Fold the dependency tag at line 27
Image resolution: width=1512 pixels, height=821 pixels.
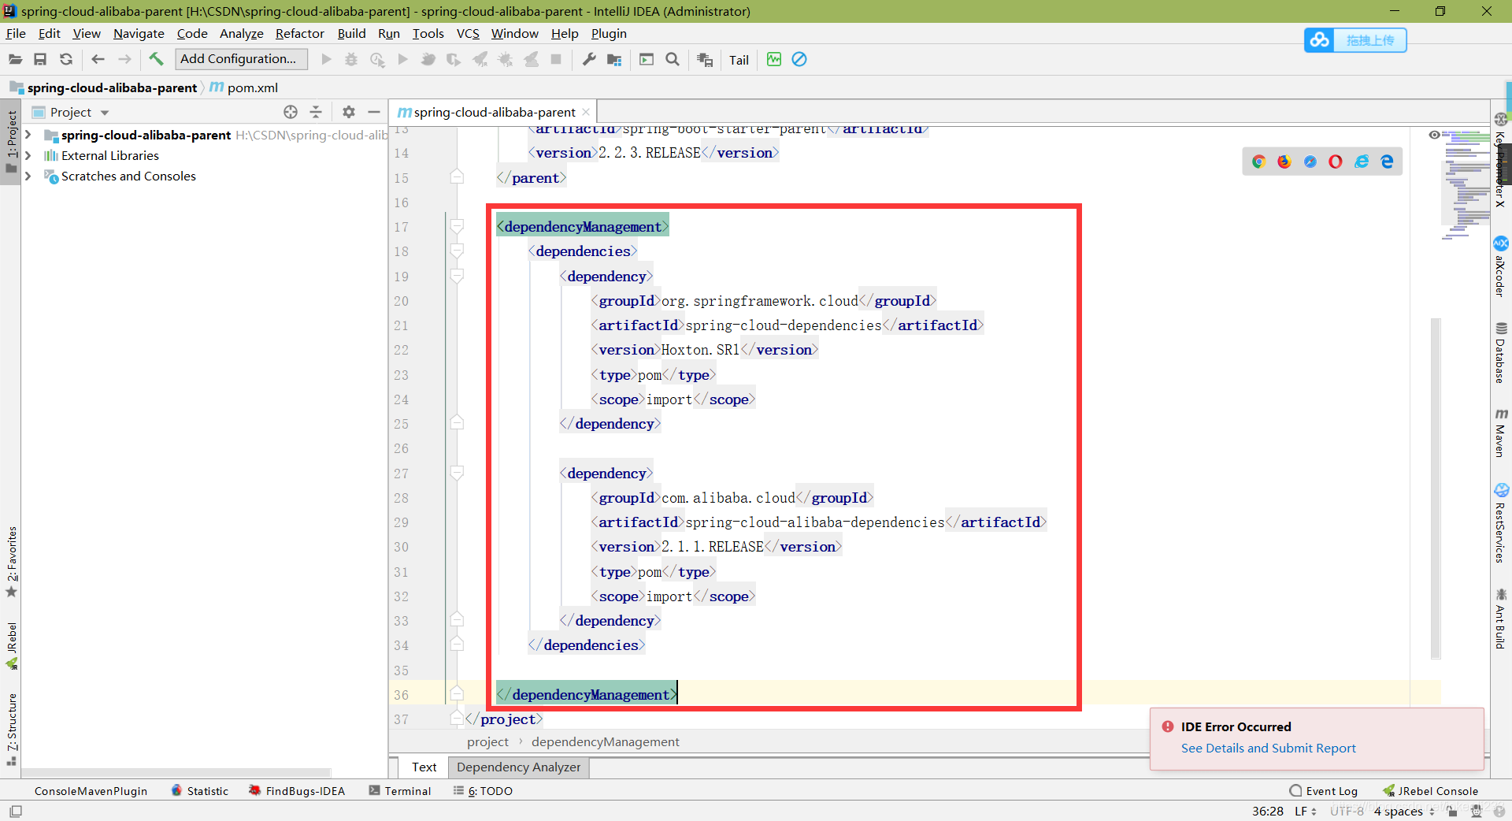pyautogui.click(x=457, y=473)
